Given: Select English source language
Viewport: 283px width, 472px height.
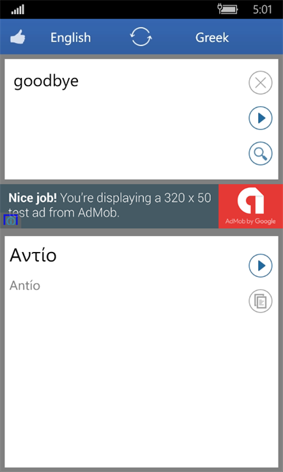Looking at the screenshot, I should pyautogui.click(x=70, y=38).
